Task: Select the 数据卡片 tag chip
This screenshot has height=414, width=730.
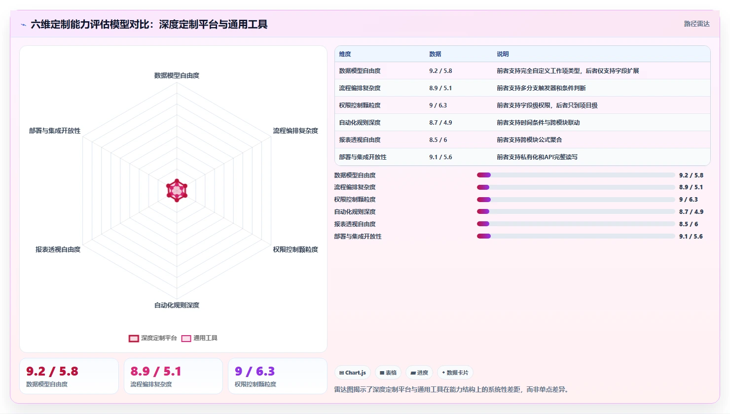Action: pyautogui.click(x=455, y=373)
